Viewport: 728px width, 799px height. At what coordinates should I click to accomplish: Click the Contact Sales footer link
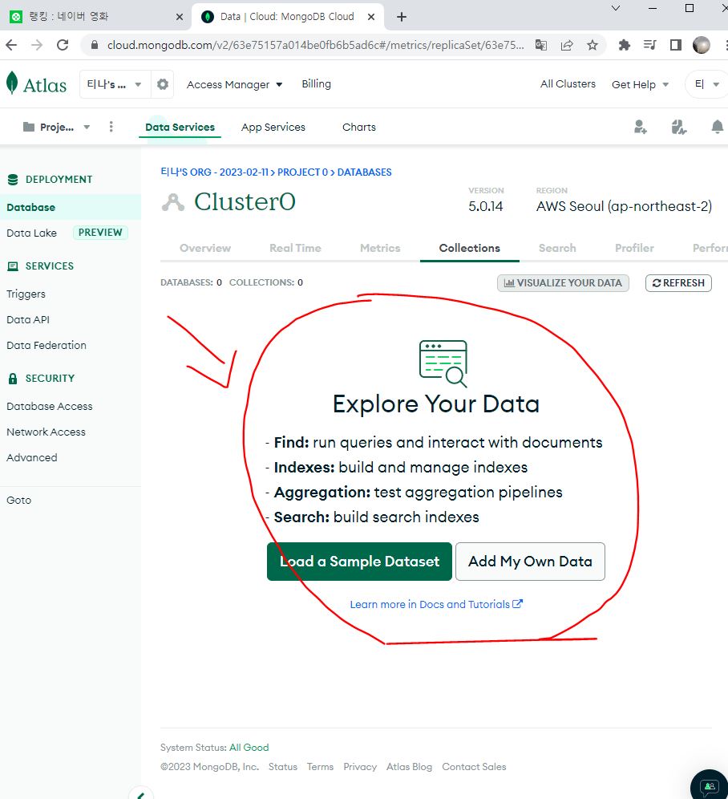pos(474,767)
